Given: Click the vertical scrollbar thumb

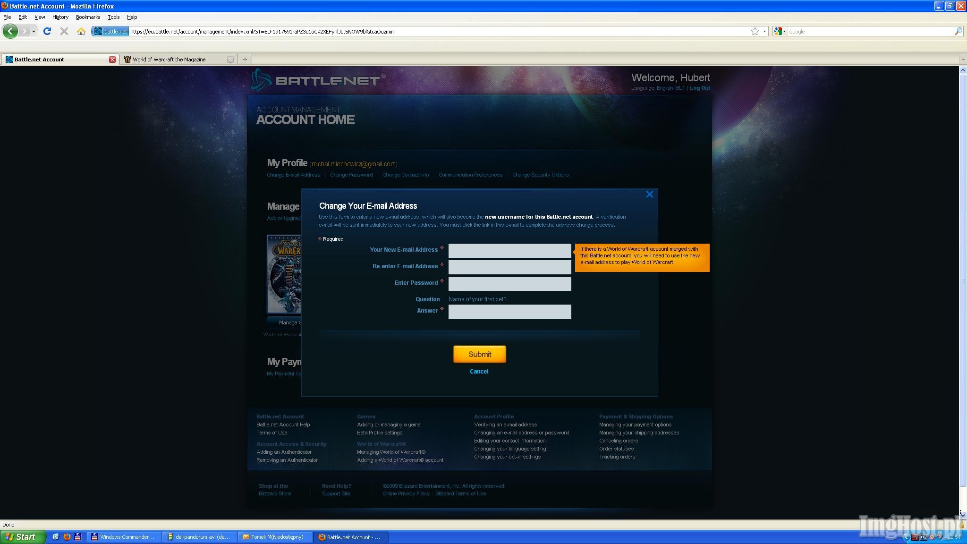Looking at the screenshot, I should 963,280.
